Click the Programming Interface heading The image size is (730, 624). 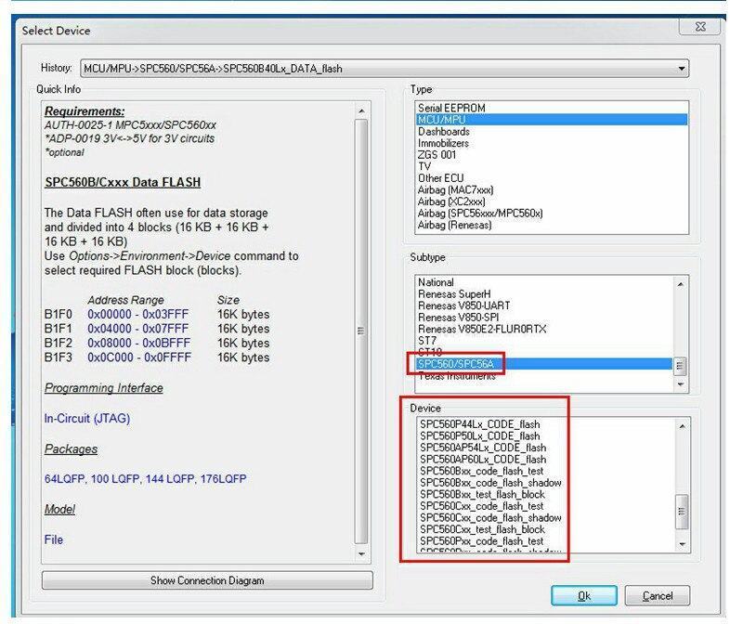pos(103,388)
